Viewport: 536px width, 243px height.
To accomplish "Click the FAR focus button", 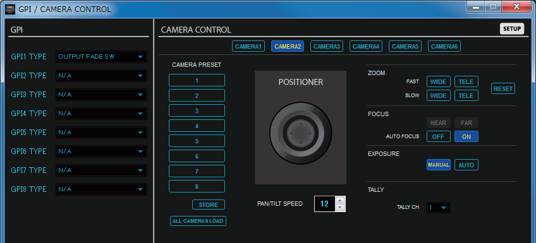I will click(x=466, y=122).
